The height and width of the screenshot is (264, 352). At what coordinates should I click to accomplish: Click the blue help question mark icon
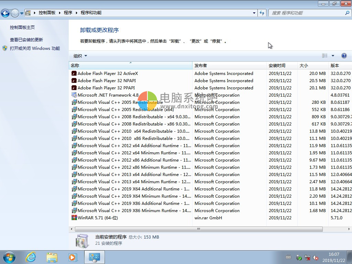pos(344,56)
